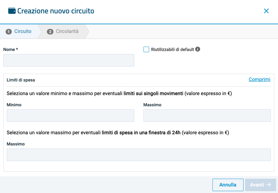Image resolution: width=278 pixels, height=193 pixels.
Task: Show info about Riutilizzabili di default
Action: 198,49
